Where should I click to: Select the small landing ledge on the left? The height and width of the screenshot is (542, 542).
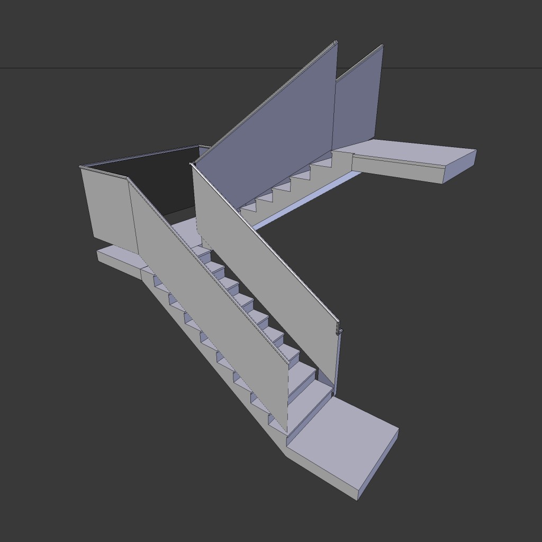pos(116,254)
